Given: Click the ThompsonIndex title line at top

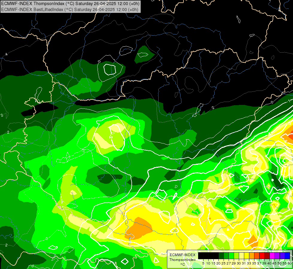Looking at the screenshot, I should (70, 4).
